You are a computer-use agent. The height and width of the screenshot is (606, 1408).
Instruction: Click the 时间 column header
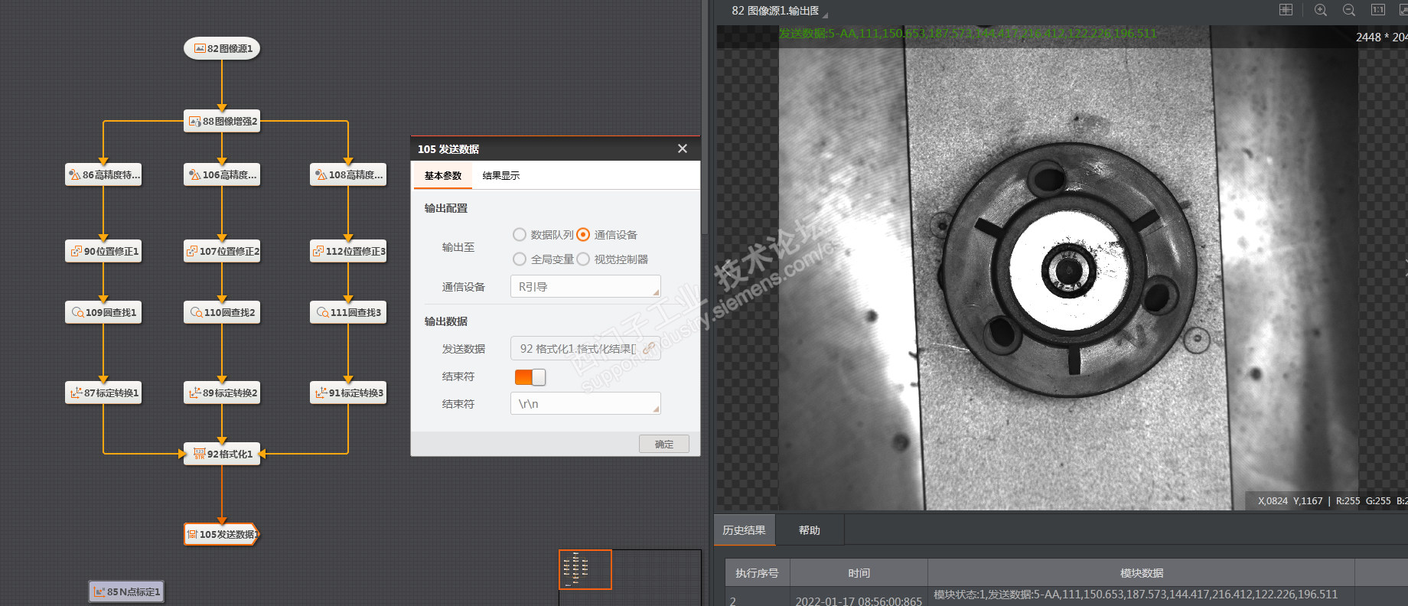click(x=859, y=573)
